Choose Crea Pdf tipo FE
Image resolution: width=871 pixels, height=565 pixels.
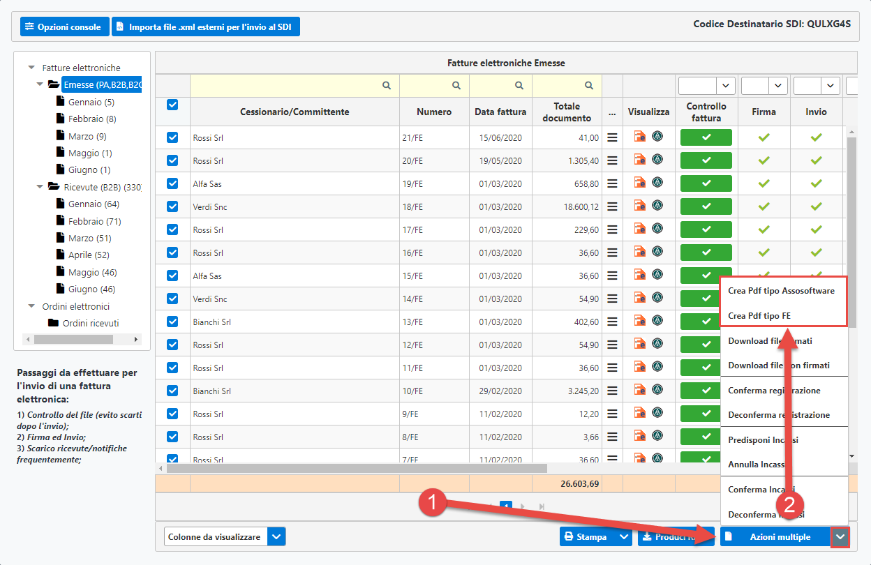point(759,315)
